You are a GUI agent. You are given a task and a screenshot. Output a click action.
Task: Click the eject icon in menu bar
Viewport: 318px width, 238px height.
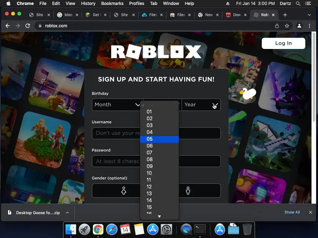pos(228,3)
